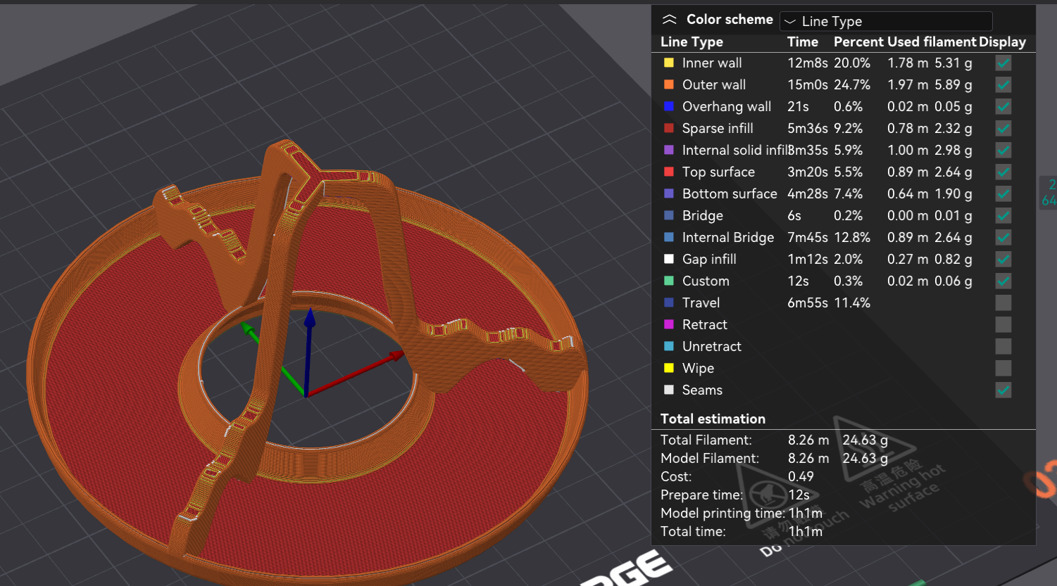This screenshot has height=586, width=1057.
Task: Toggle Custom display checkbox
Action: [x=1003, y=281]
